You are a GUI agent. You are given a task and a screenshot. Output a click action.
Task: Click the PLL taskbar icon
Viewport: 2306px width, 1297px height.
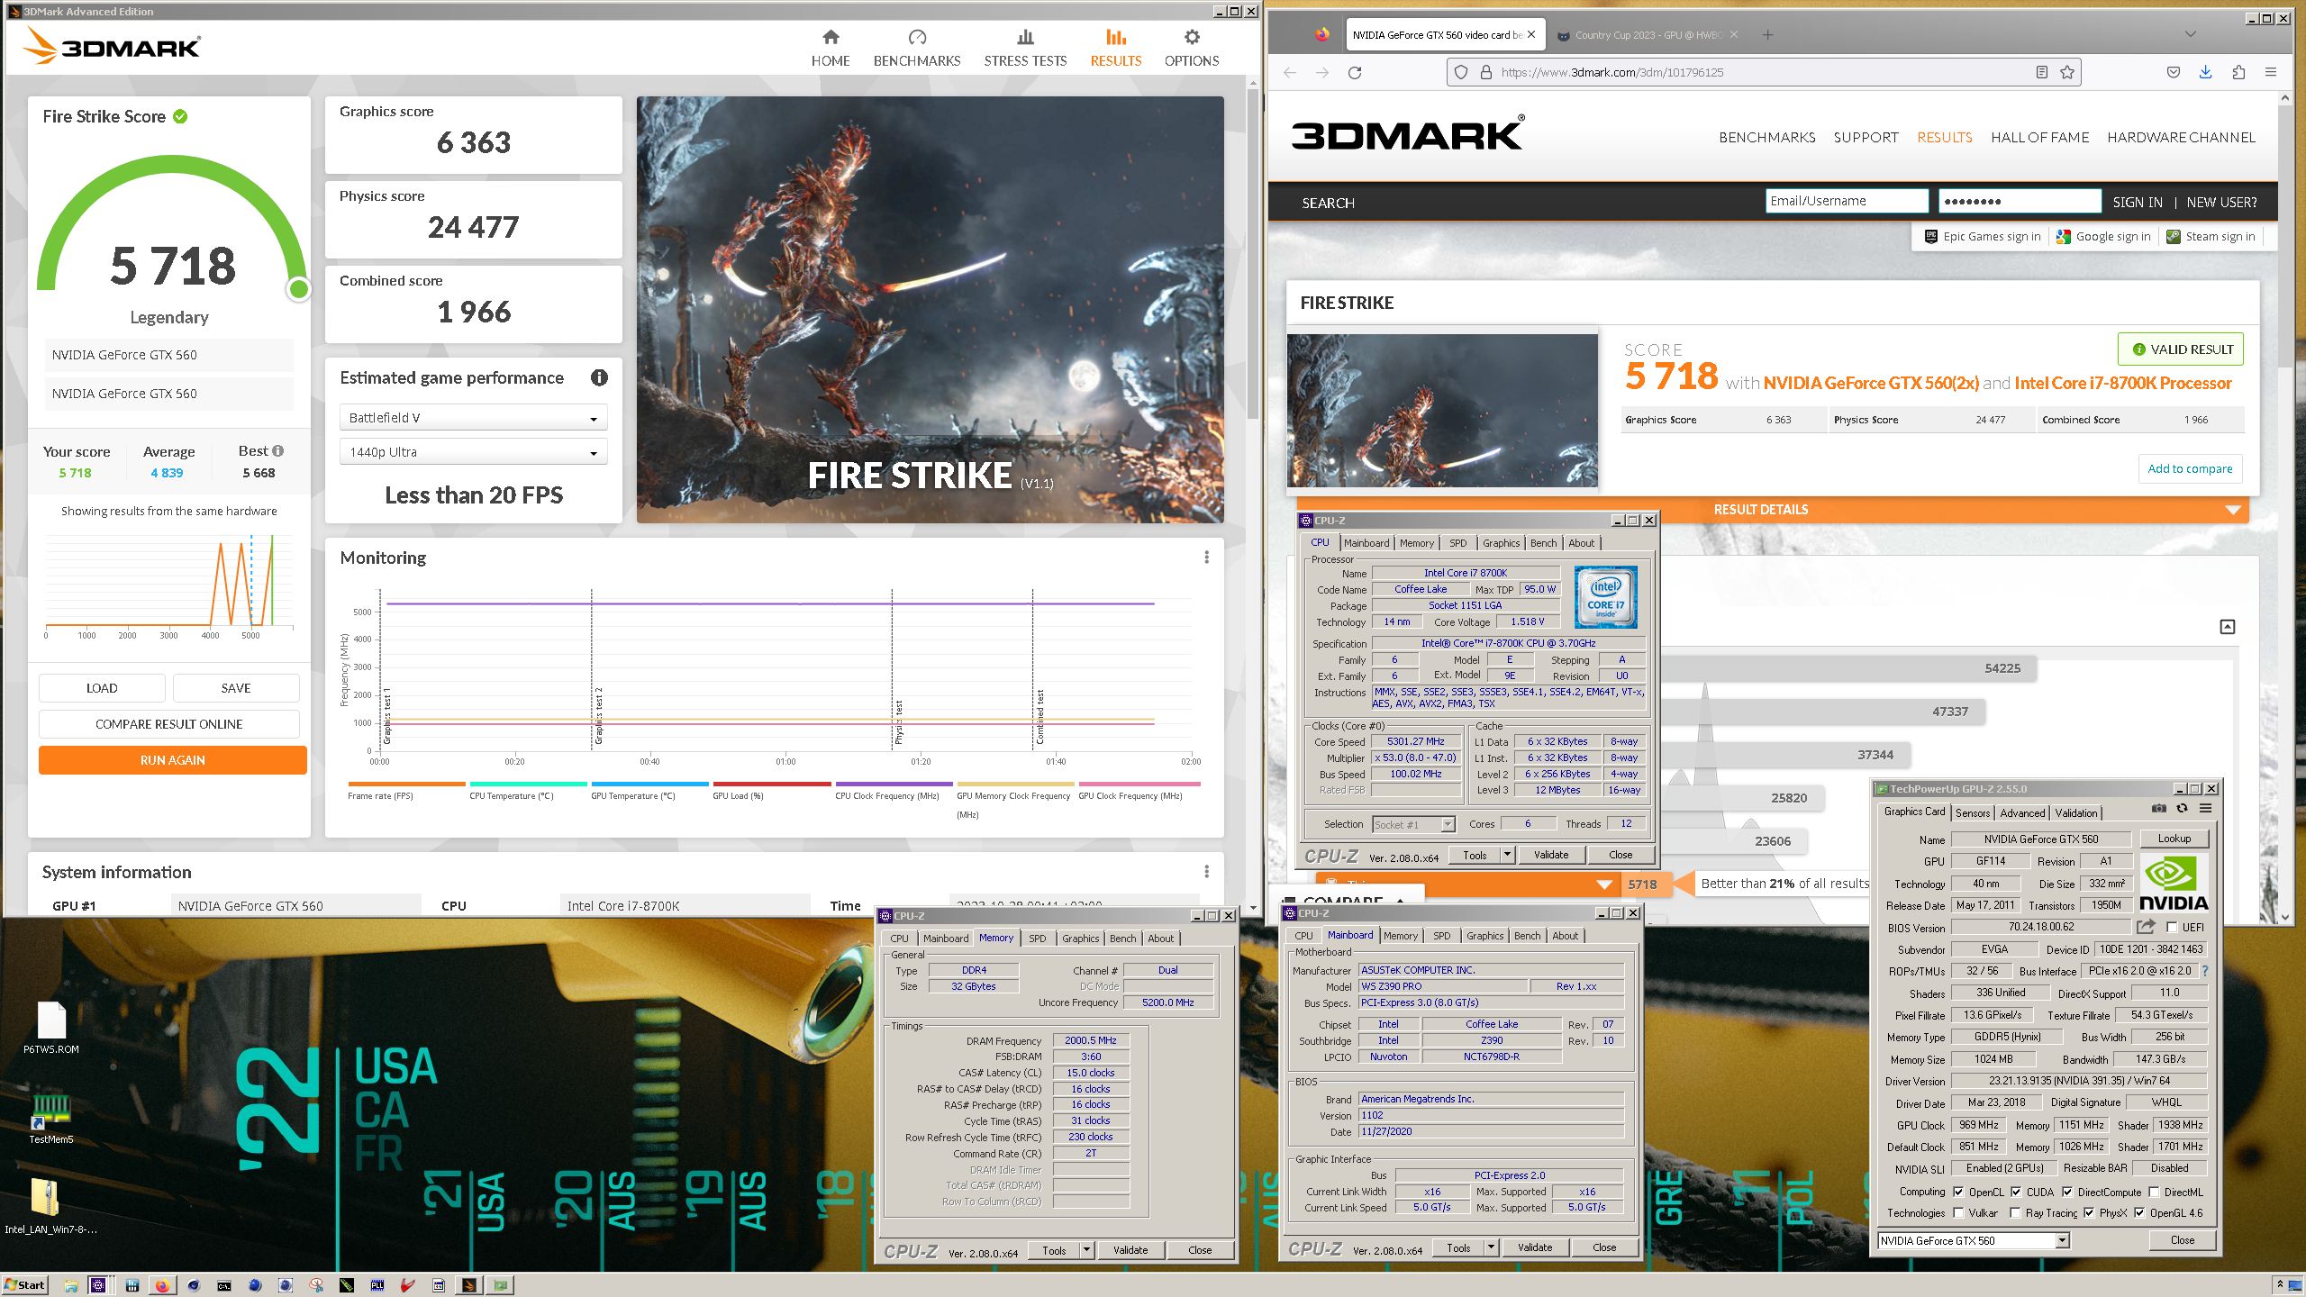(377, 1285)
